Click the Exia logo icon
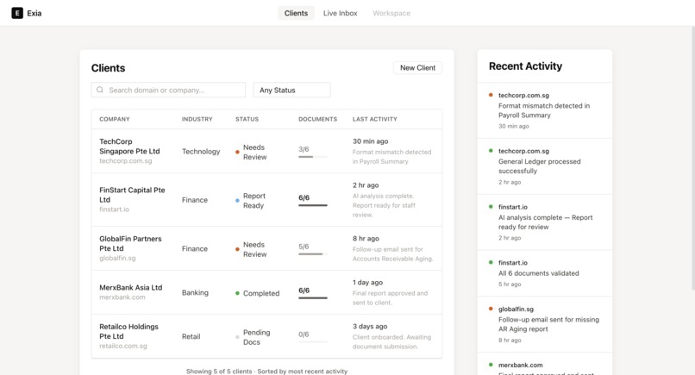 (17, 13)
